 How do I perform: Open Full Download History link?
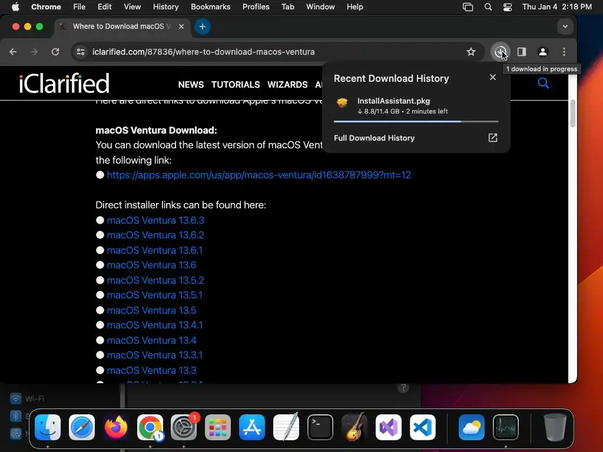(x=374, y=138)
